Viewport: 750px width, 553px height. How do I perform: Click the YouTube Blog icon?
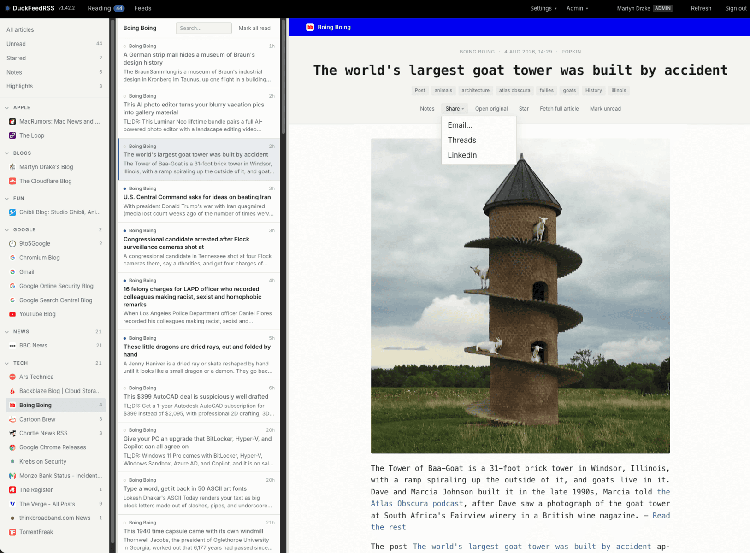coord(12,314)
